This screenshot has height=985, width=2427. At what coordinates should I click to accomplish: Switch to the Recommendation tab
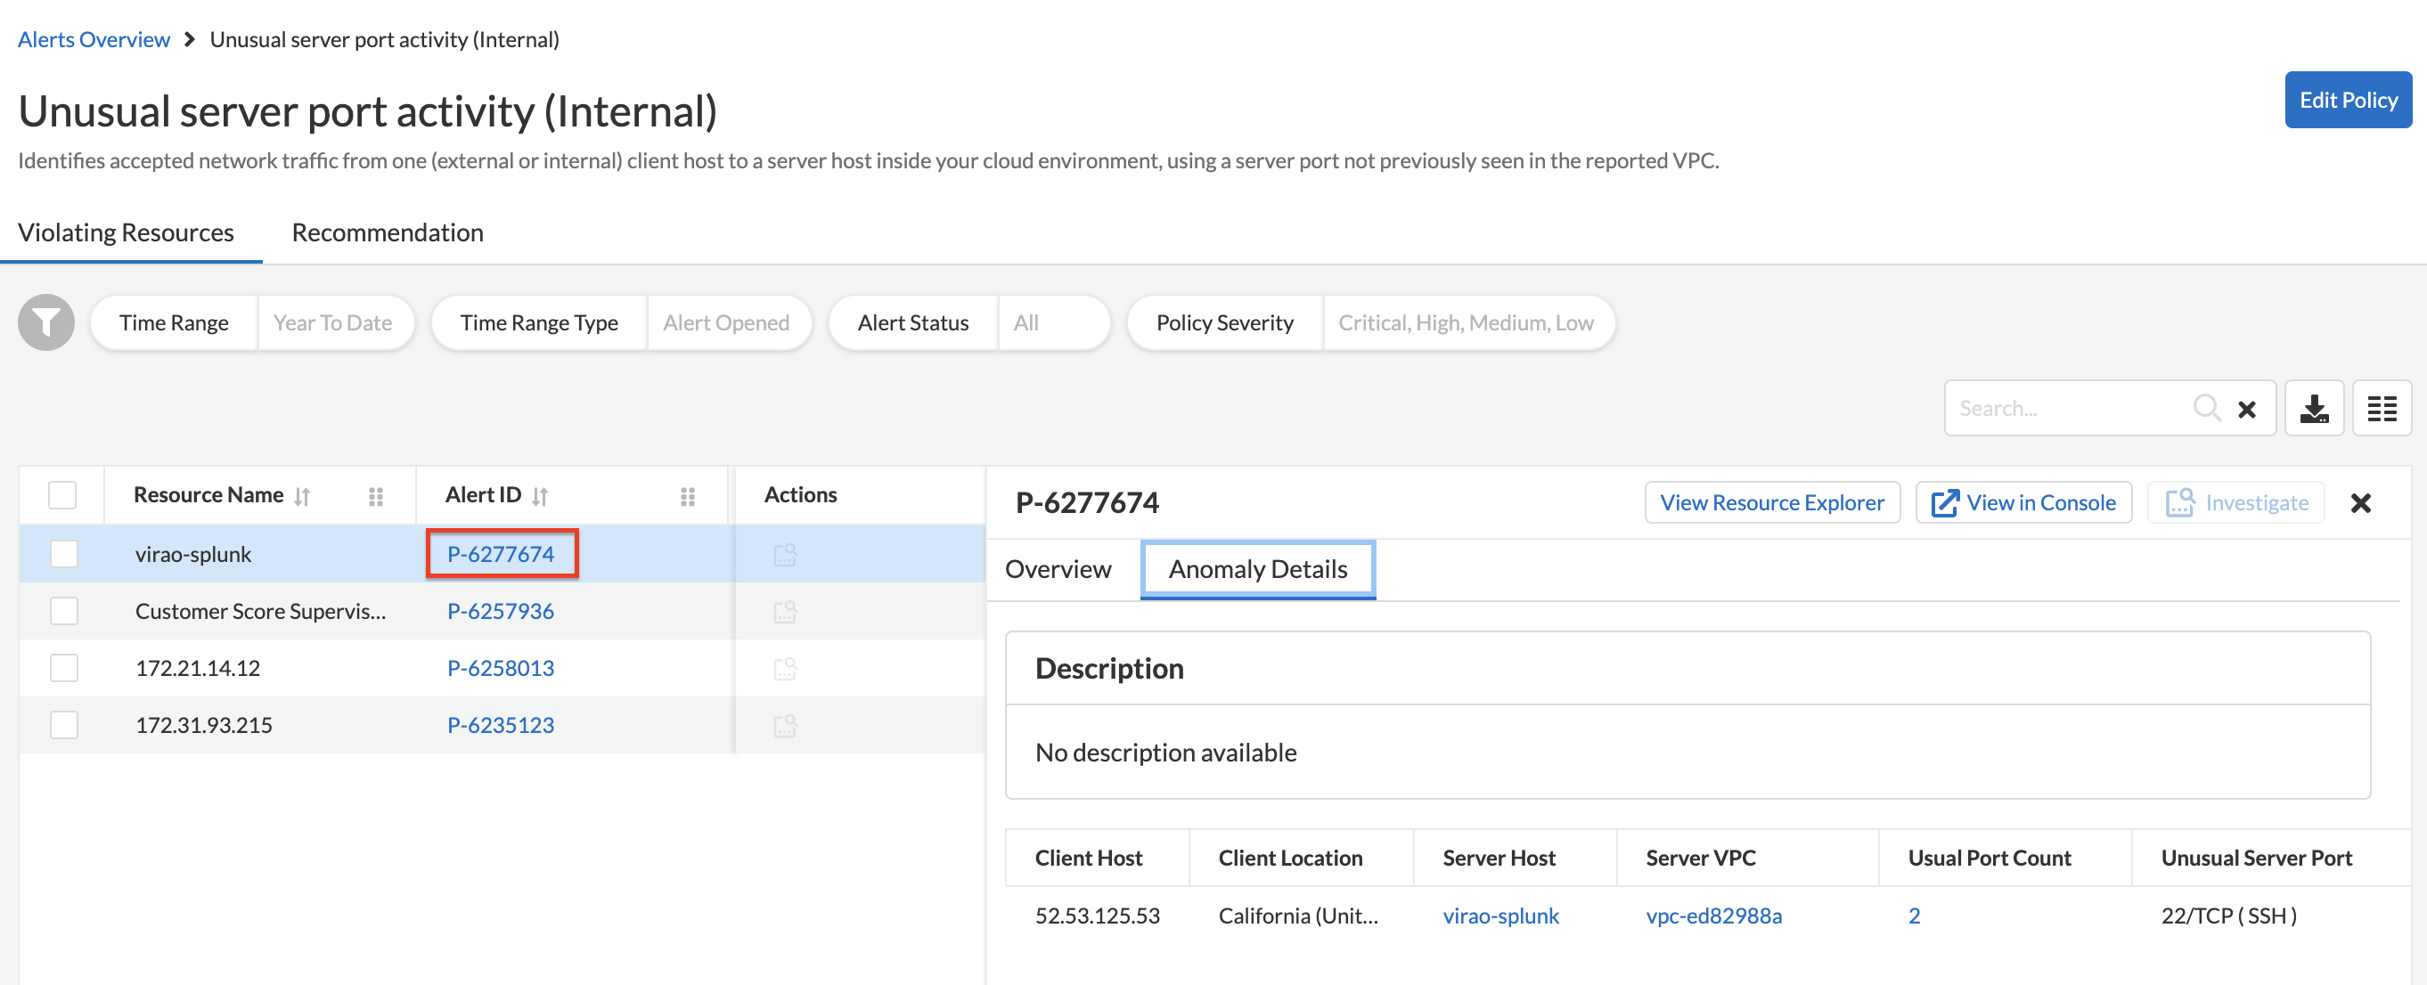click(388, 232)
